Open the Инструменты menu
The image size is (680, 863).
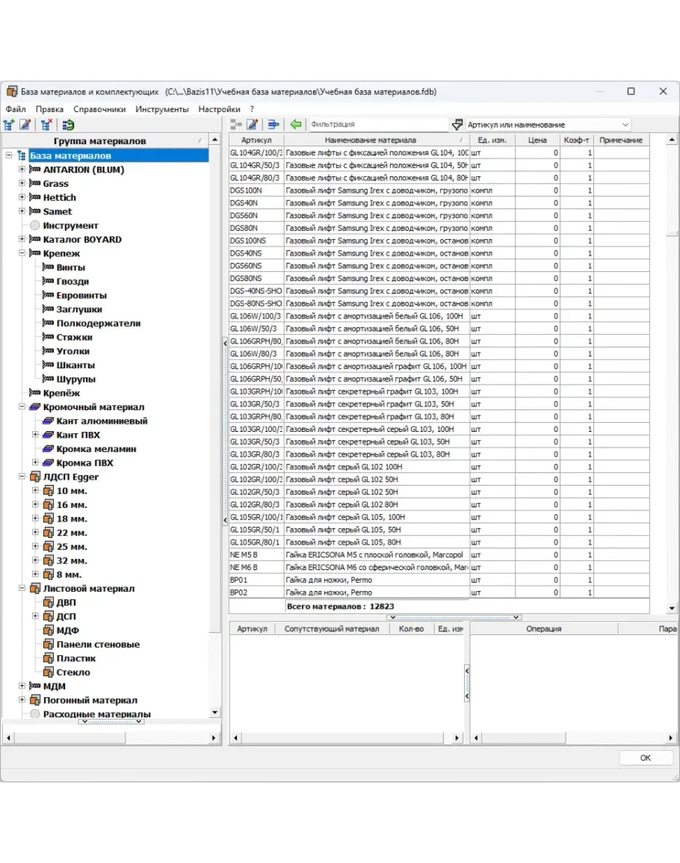point(162,109)
